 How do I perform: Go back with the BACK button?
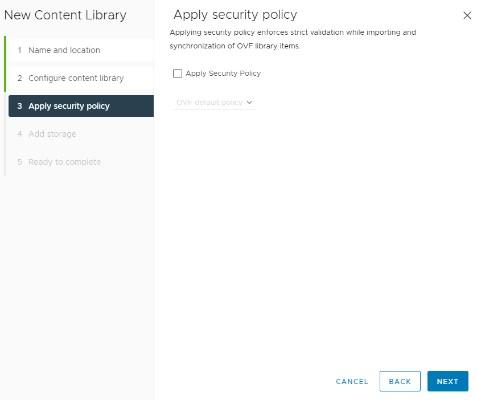coord(400,381)
